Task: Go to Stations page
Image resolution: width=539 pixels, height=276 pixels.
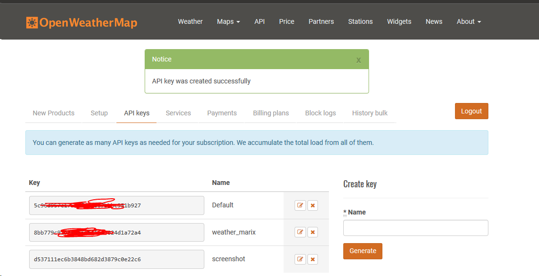Action: (x=360, y=21)
